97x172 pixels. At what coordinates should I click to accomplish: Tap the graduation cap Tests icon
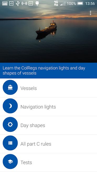[10, 162]
